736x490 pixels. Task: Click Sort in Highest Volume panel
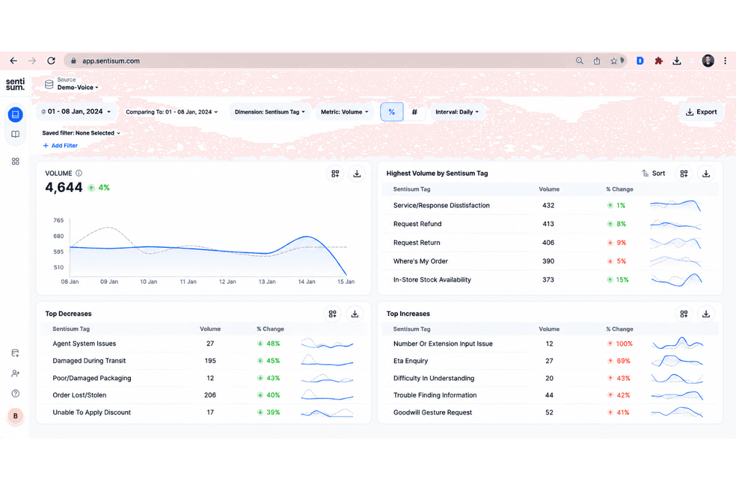click(x=654, y=174)
